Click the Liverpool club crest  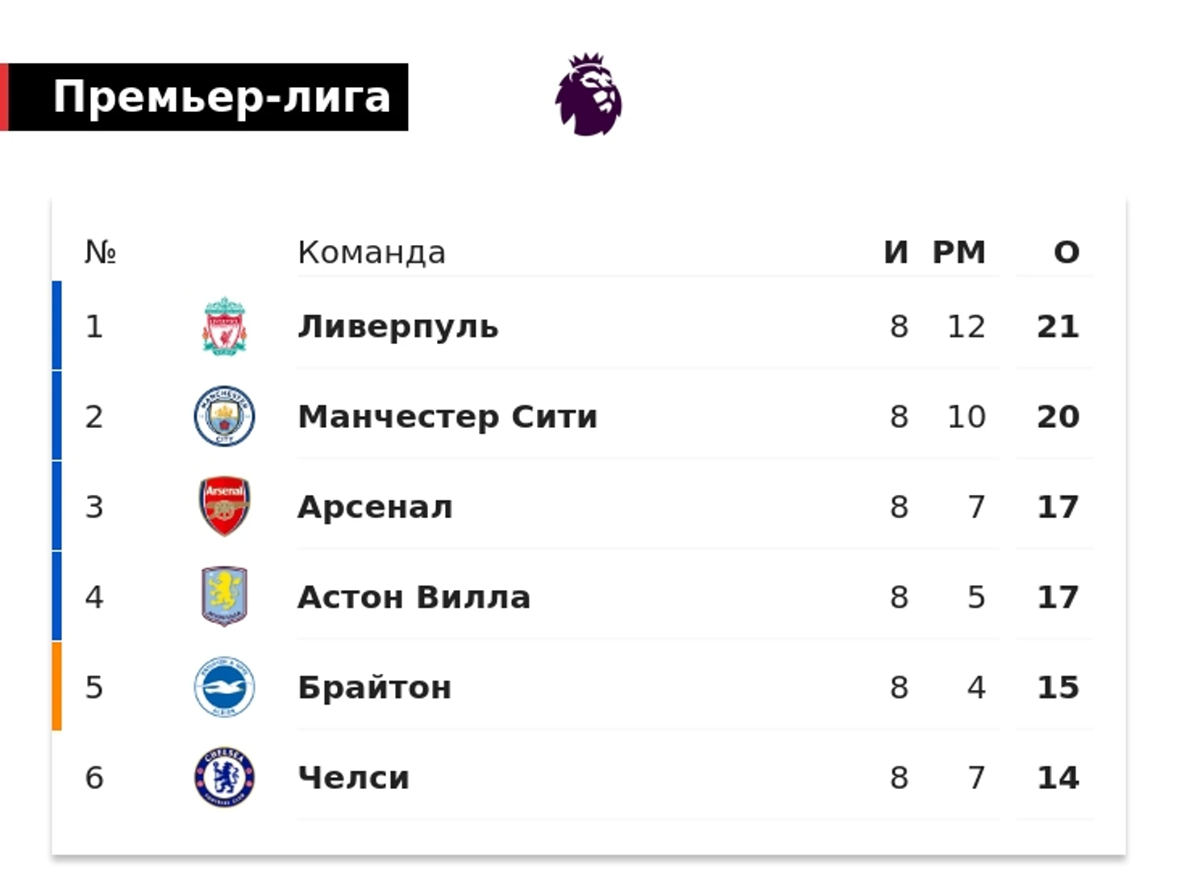click(x=224, y=326)
